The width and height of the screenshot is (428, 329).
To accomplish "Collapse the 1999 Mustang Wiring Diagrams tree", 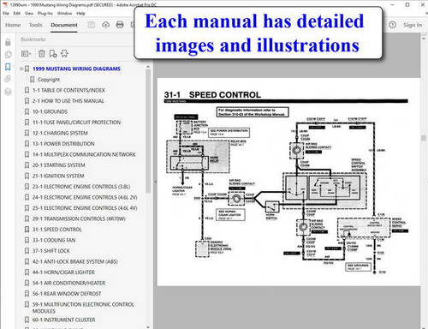I will tap(21, 69).
